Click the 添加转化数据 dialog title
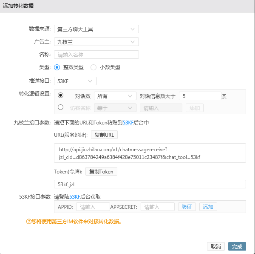Screen dimensions: 255x254 18,6
